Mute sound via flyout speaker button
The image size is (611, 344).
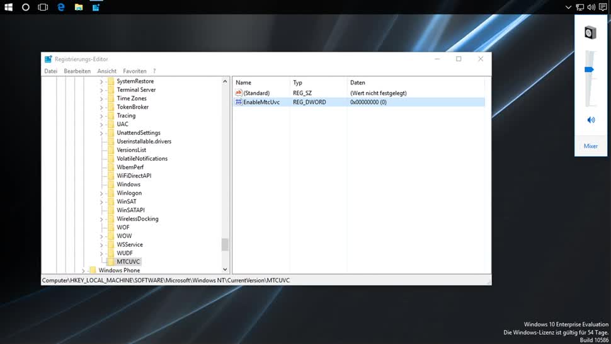pyautogui.click(x=591, y=120)
